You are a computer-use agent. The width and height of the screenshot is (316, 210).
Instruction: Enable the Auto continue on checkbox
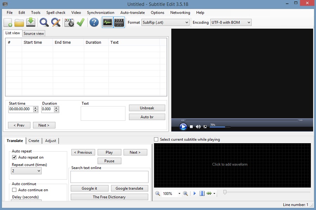click(x=14, y=190)
